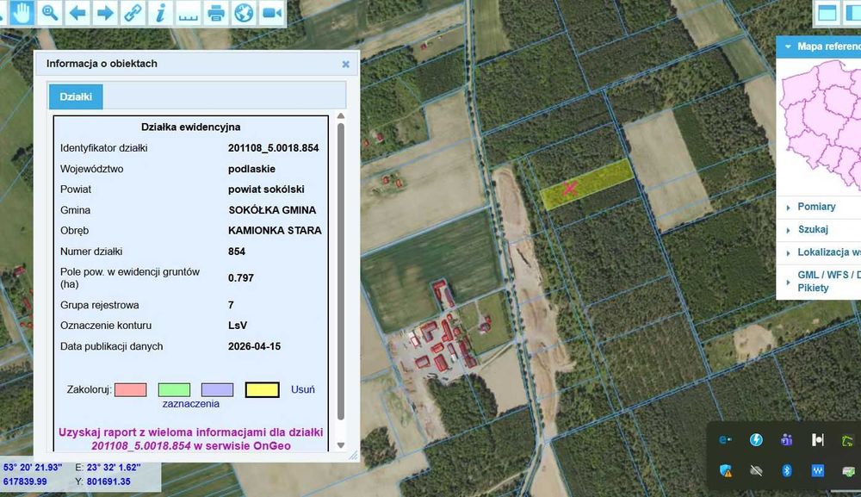Pick the green highlight color swatch

[x=174, y=390]
